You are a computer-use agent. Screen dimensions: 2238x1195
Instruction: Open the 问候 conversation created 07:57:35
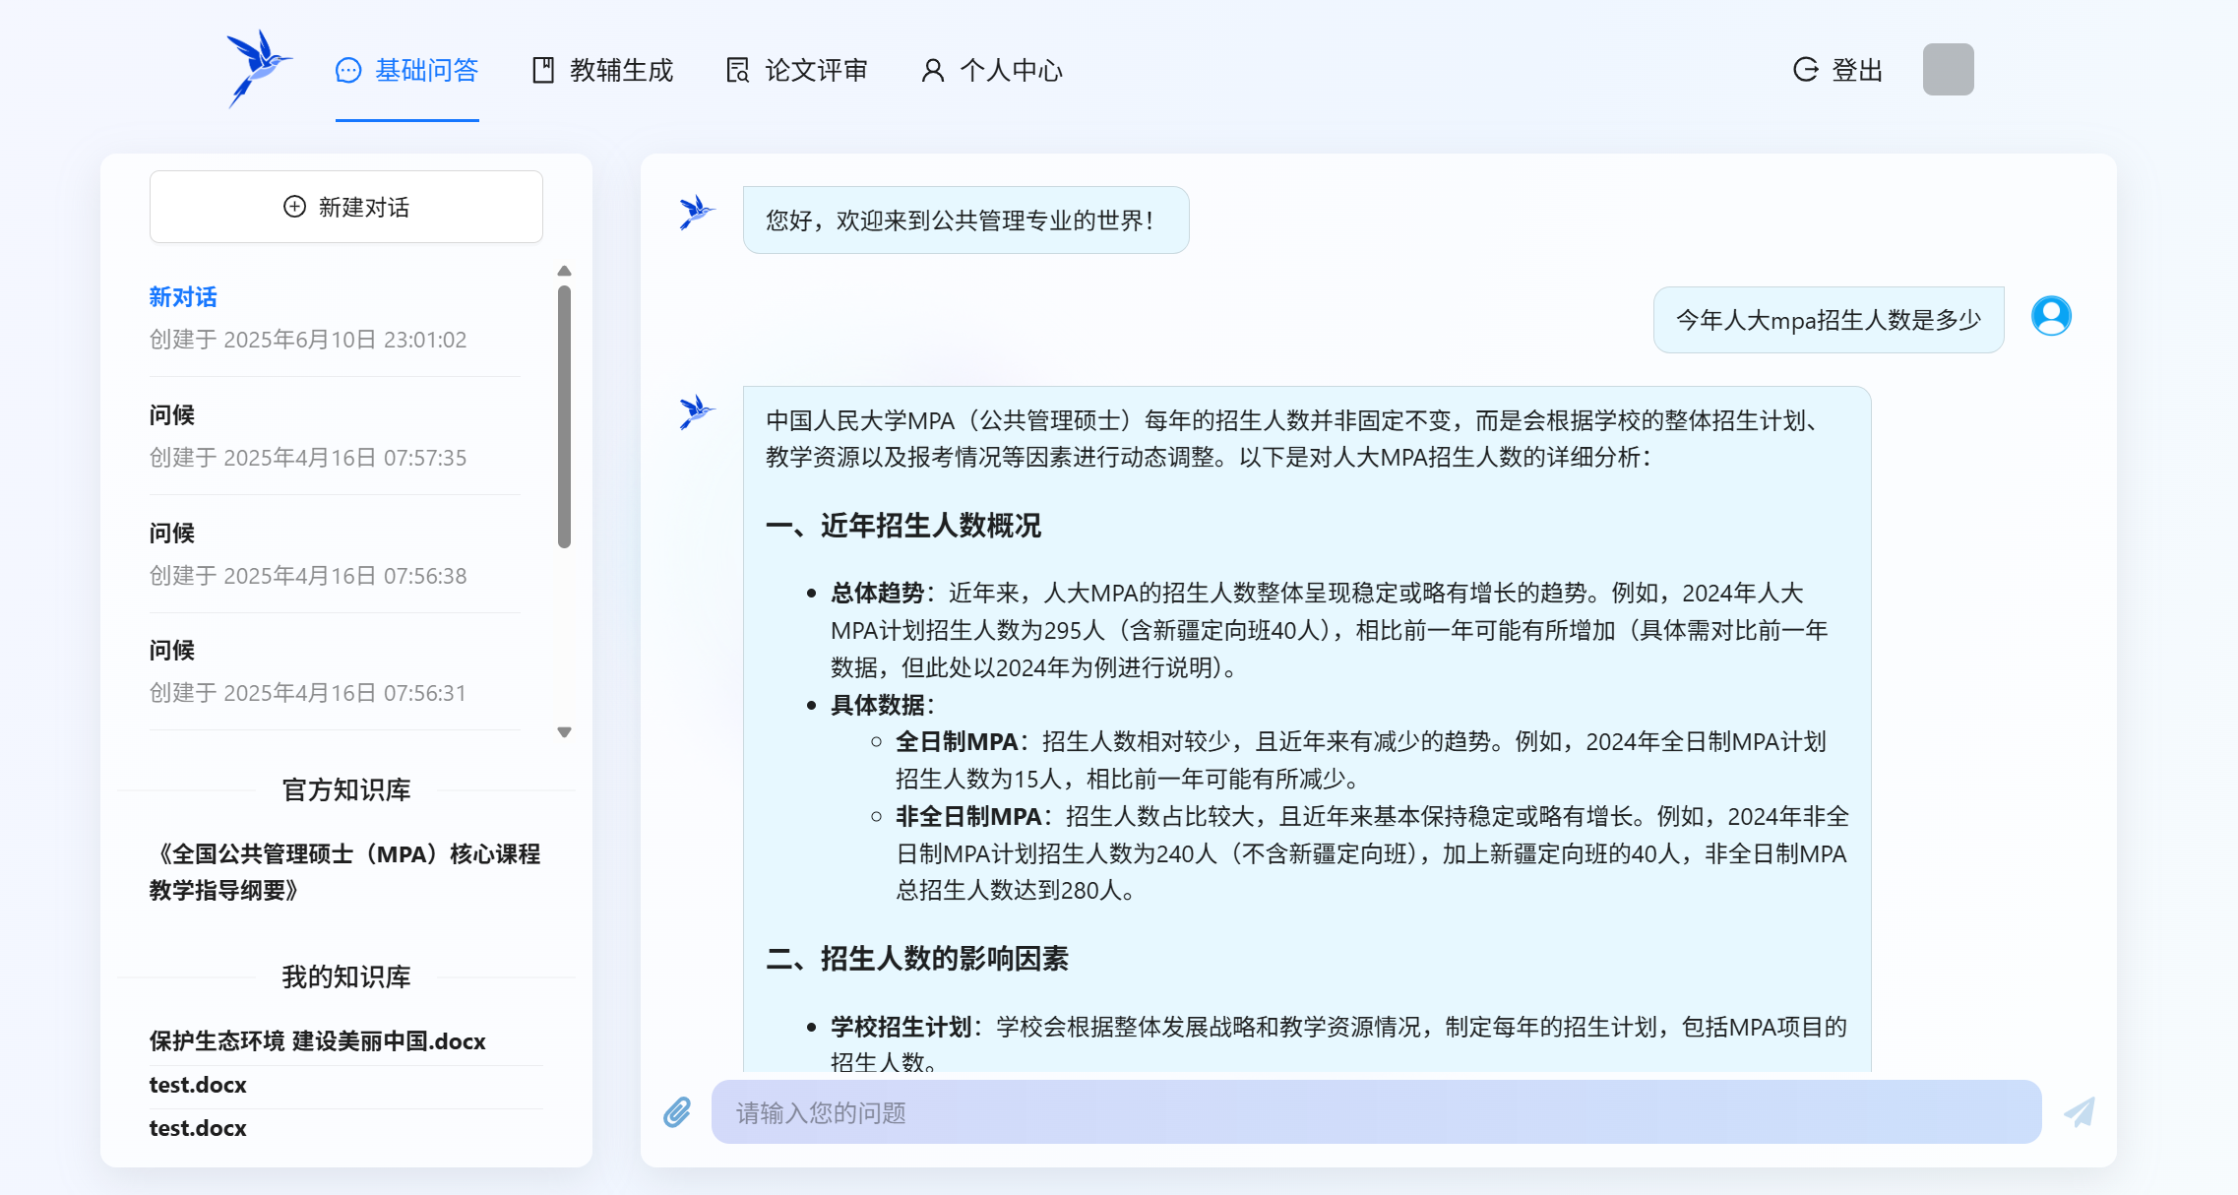coord(307,435)
